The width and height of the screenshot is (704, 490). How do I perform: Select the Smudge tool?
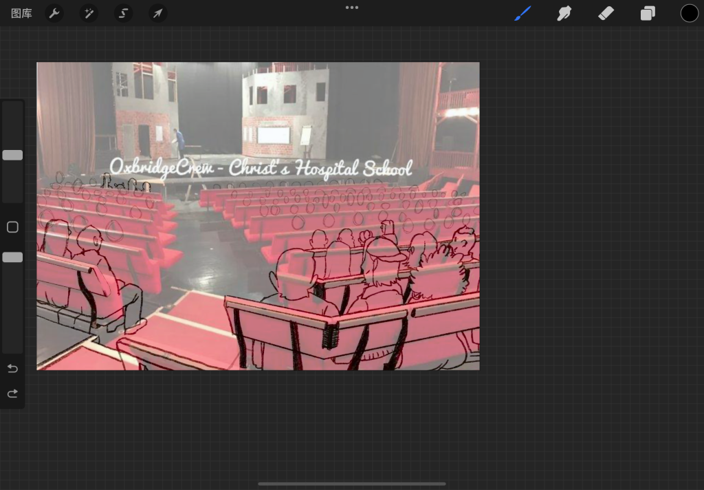(564, 14)
